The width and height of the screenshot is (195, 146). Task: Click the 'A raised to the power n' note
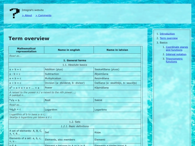pyautogui.click(x=75, y=94)
